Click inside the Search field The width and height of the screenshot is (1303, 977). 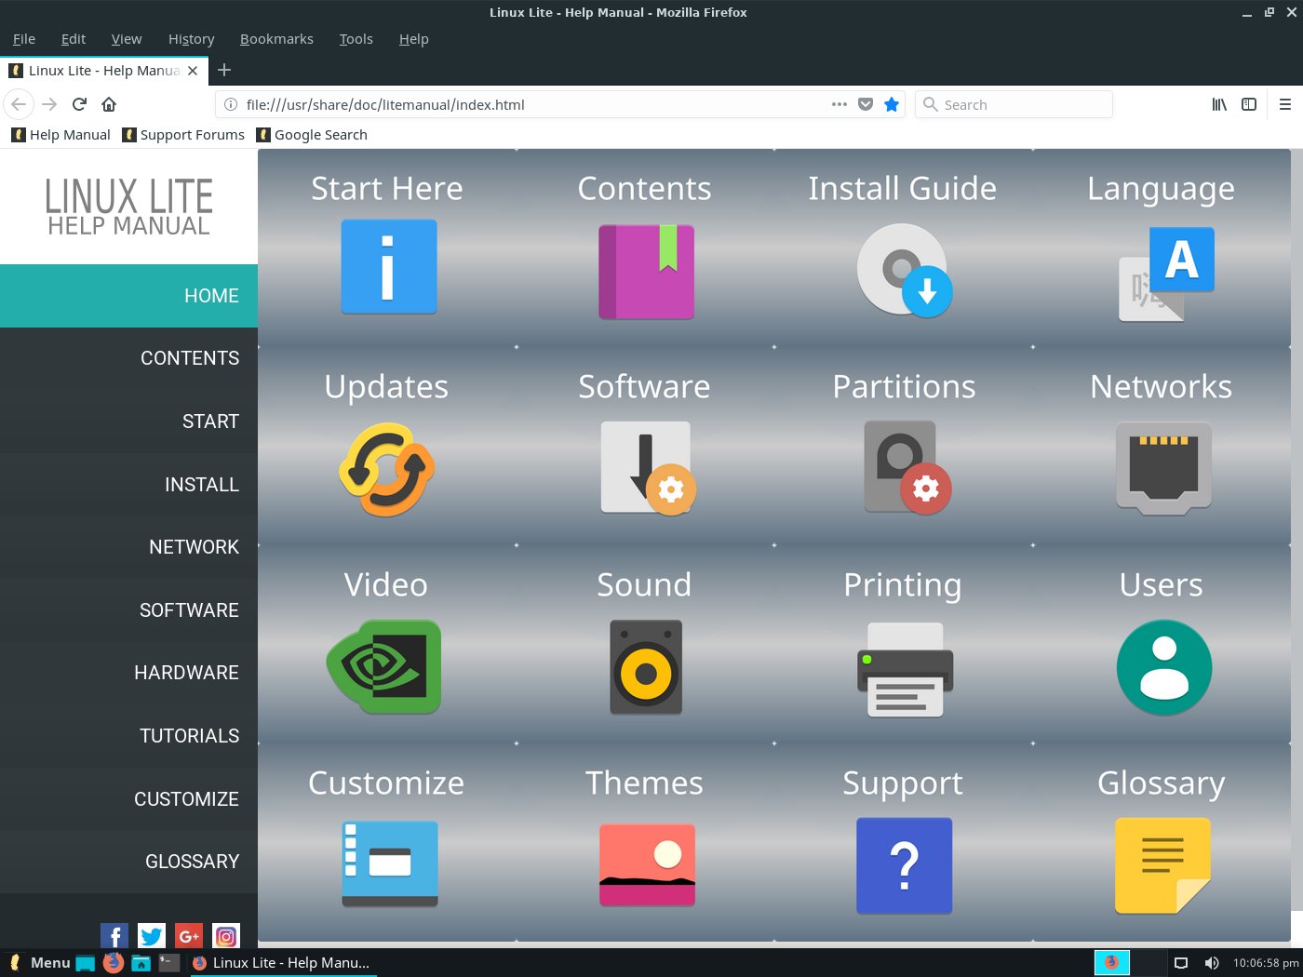[1013, 104]
